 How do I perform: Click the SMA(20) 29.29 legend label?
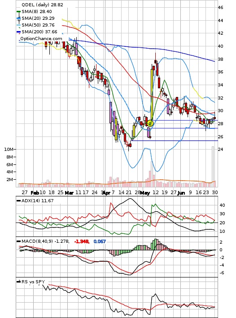coord(38,18)
